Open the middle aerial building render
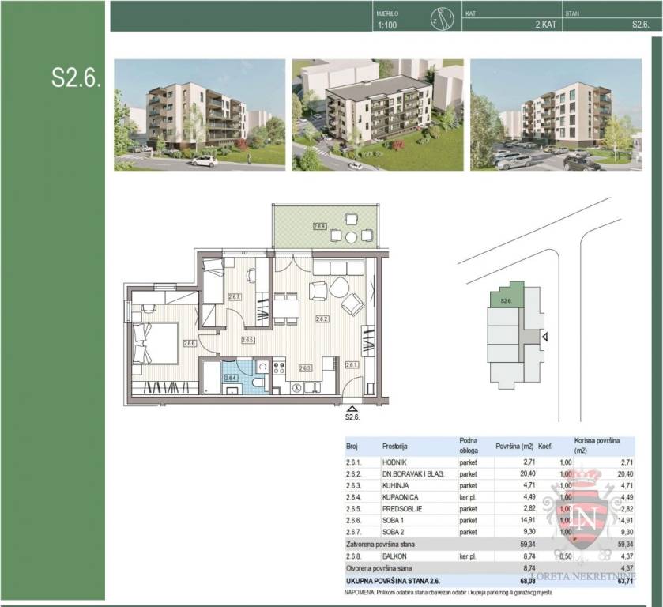The height and width of the screenshot is (607, 663). coord(378,115)
